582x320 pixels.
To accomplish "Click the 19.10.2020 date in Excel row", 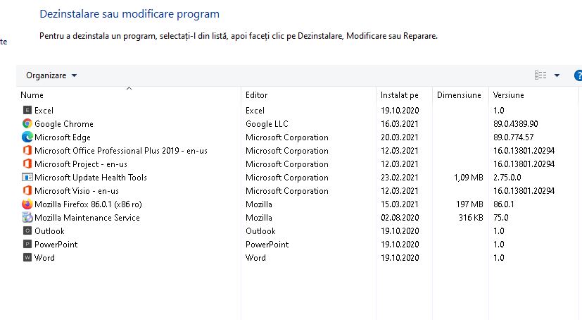I will pyautogui.click(x=400, y=111).
